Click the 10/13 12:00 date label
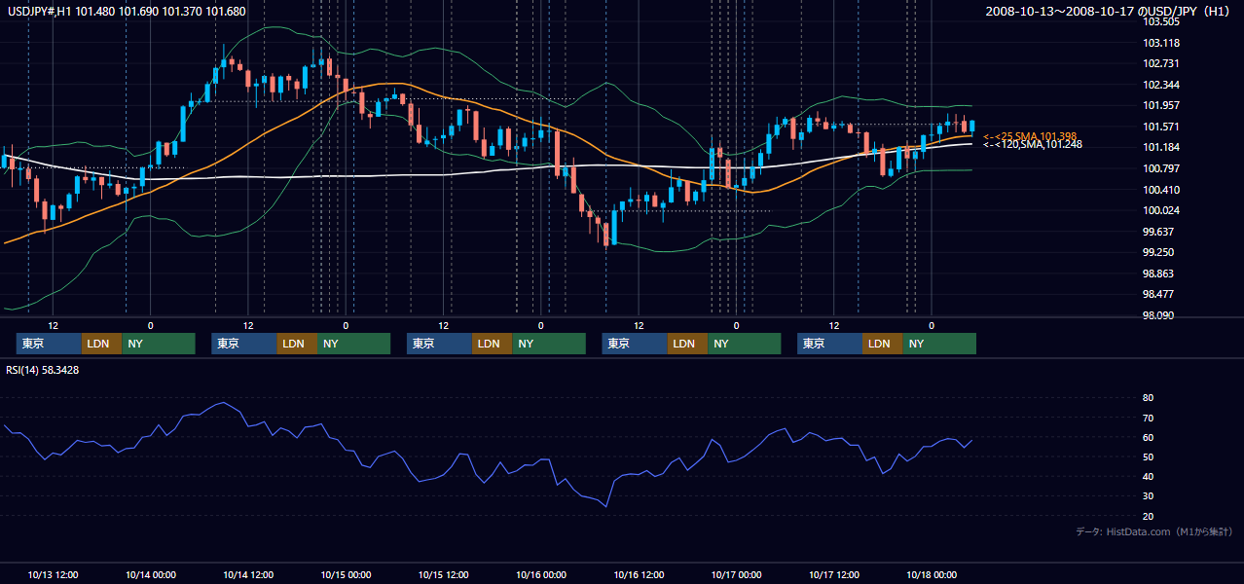Screen dimensions: 1244x584 (54, 574)
